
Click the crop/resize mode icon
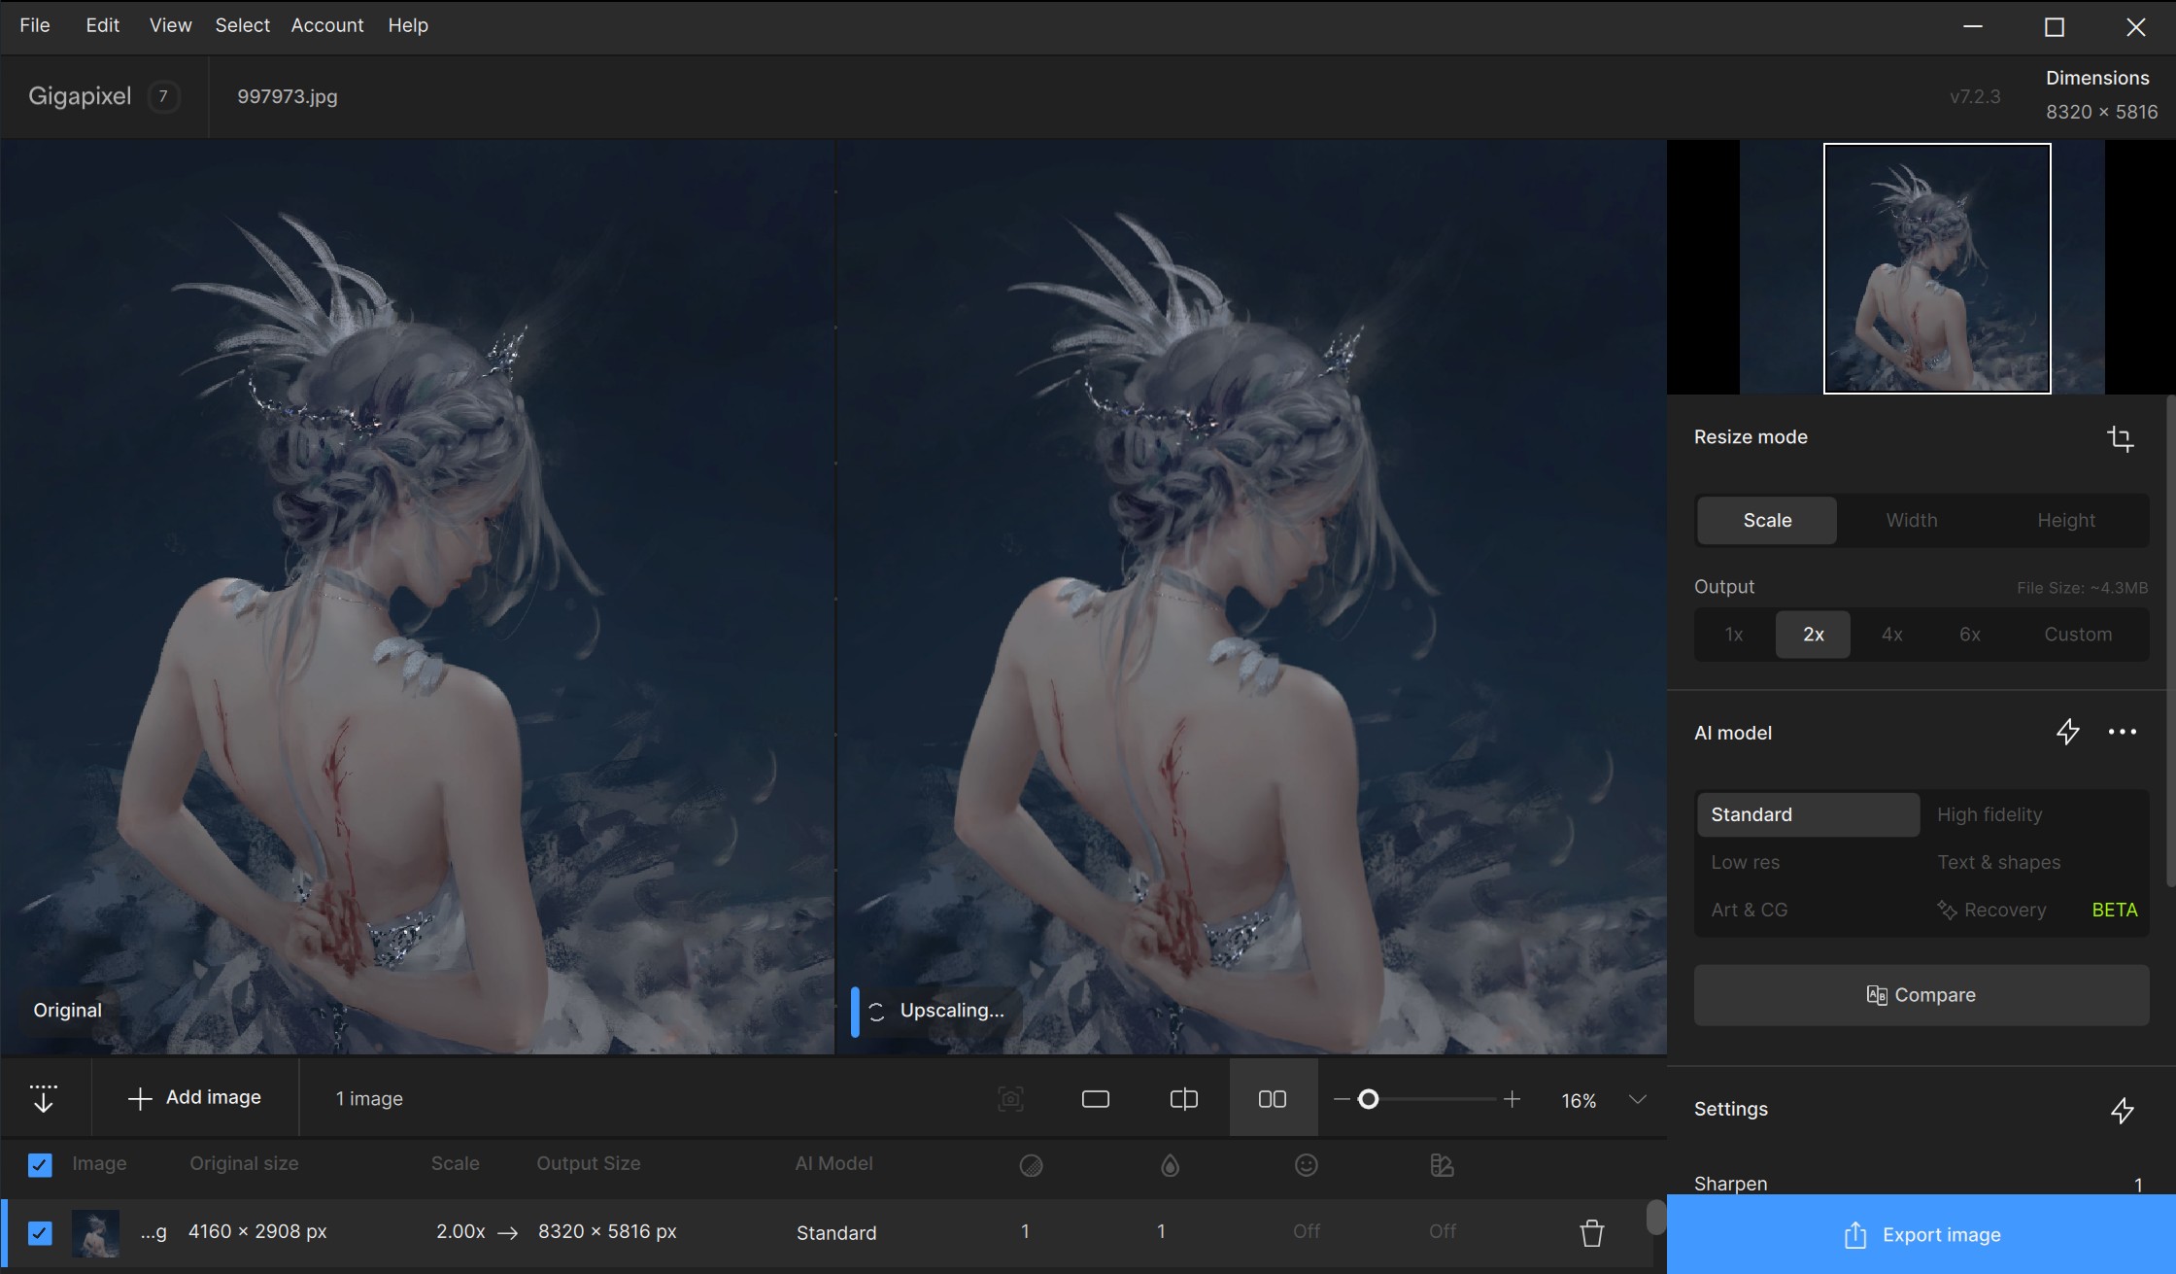click(2120, 438)
